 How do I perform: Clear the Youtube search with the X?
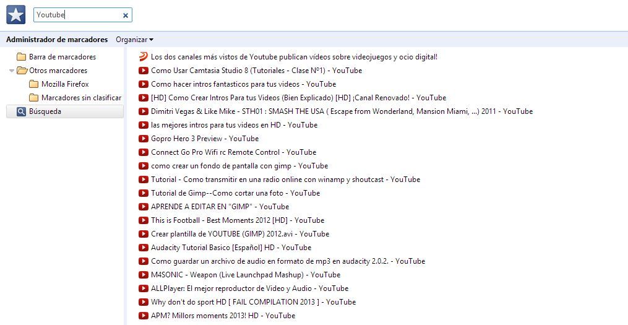coord(126,15)
